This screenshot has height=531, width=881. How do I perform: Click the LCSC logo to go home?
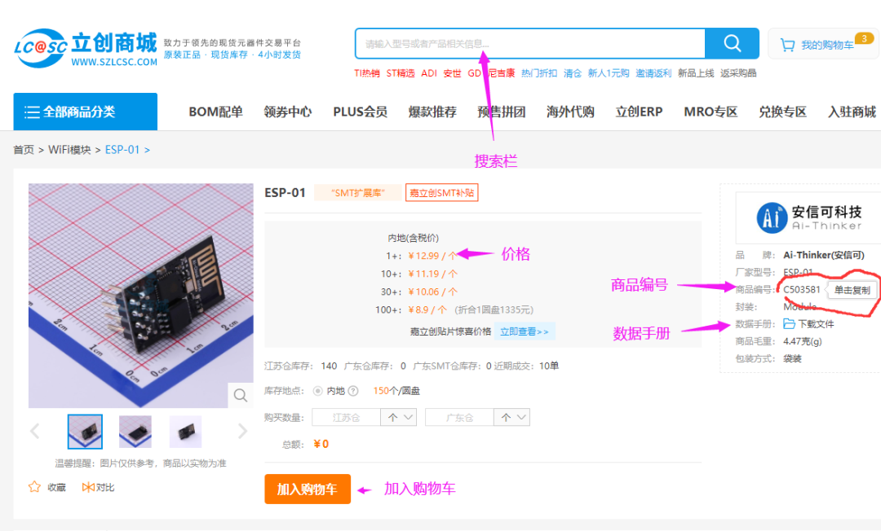click(x=86, y=48)
